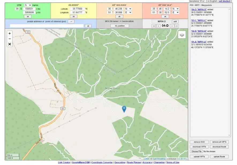Select waypoint 01-A WP01-A in list
This screenshot has width=237, height=165.
[x=198, y=42]
